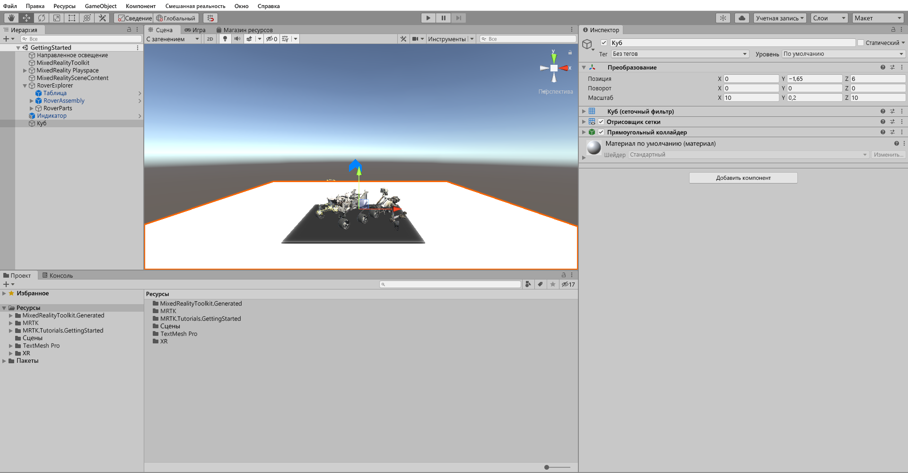Lock the Inspector panel
The height and width of the screenshot is (473, 908).
pyautogui.click(x=893, y=29)
